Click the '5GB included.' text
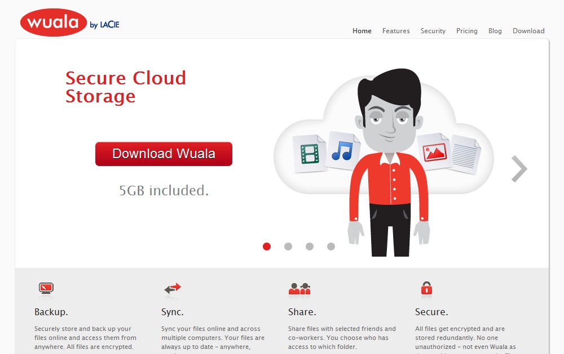This screenshot has height=354, width=564. coord(164,190)
